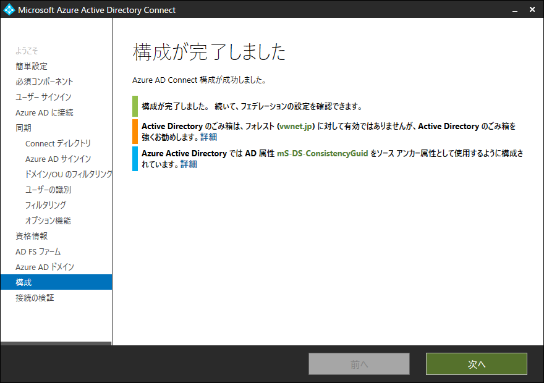Select the highlighted 構成 step

click(x=56, y=282)
